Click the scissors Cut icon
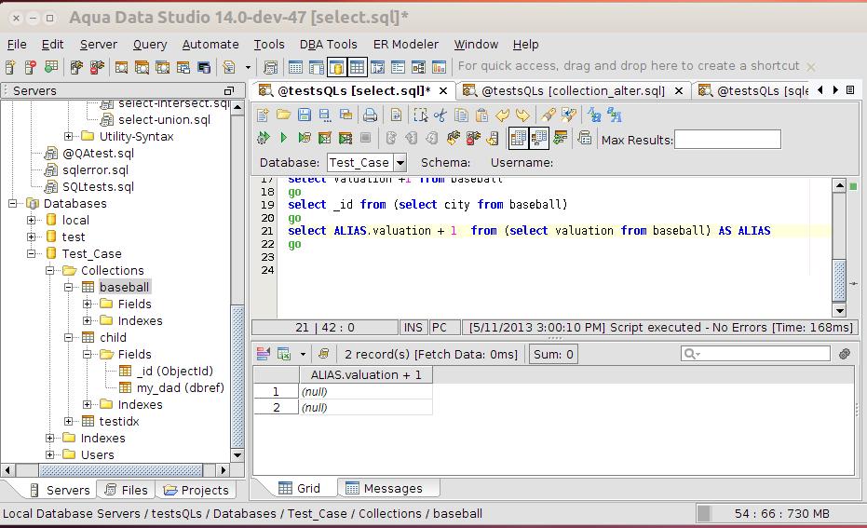The image size is (867, 528). (x=440, y=115)
